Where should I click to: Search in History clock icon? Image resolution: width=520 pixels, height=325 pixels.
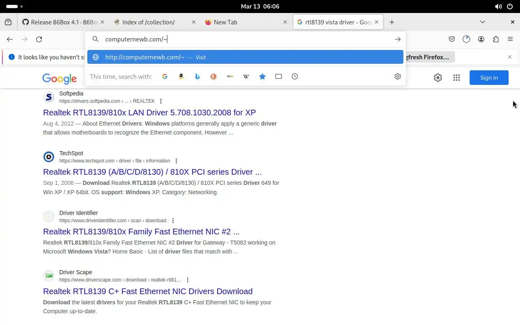[295, 76]
